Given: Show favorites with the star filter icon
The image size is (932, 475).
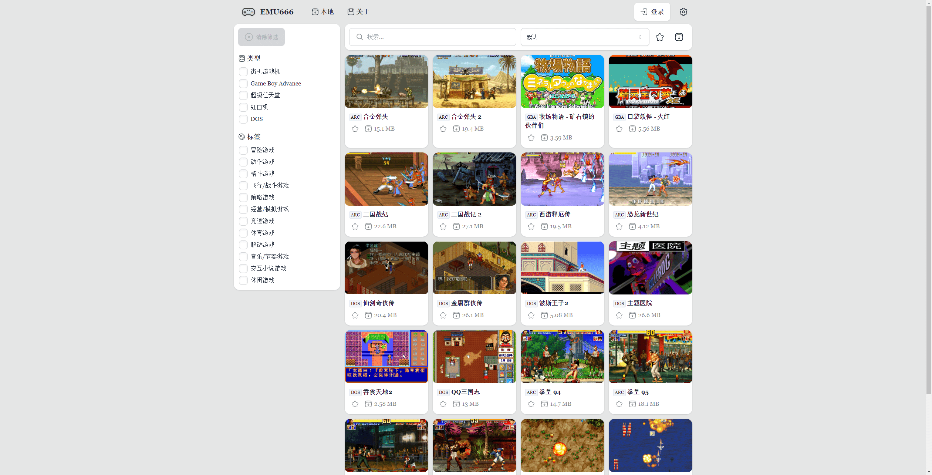Looking at the screenshot, I should tap(659, 37).
